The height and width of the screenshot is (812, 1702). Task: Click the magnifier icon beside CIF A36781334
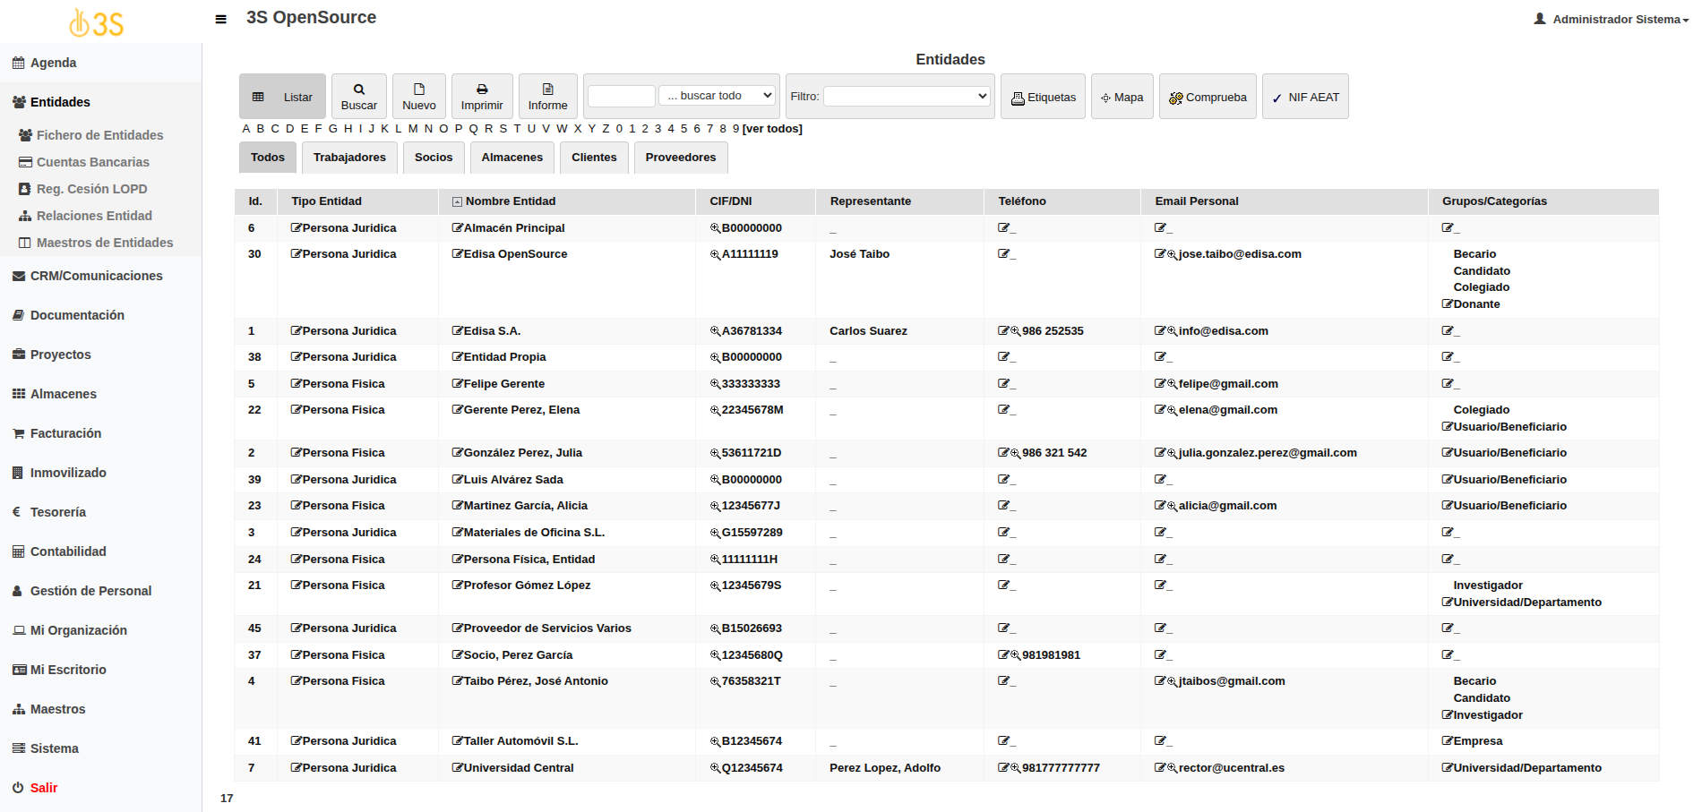click(x=715, y=331)
